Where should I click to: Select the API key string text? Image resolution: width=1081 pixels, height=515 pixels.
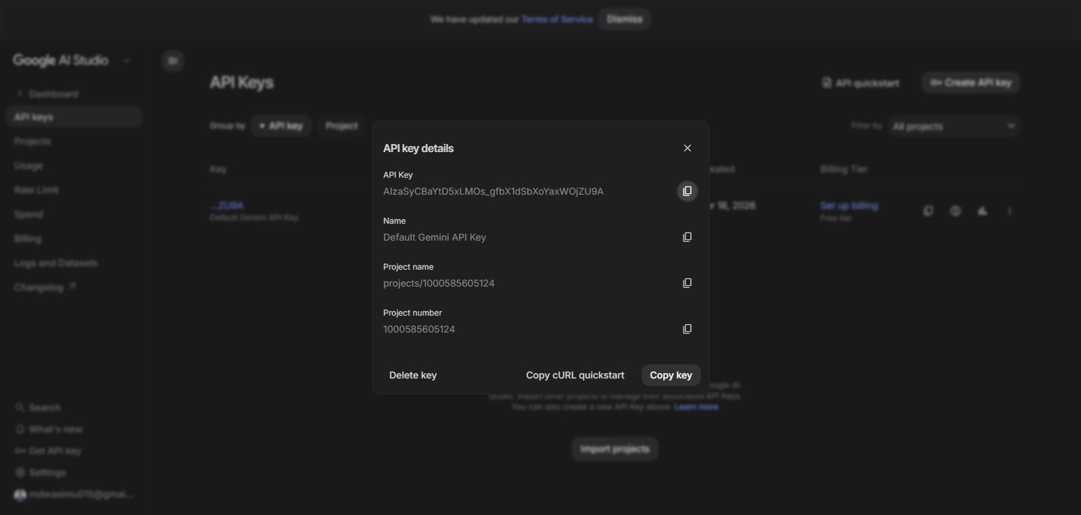point(494,191)
